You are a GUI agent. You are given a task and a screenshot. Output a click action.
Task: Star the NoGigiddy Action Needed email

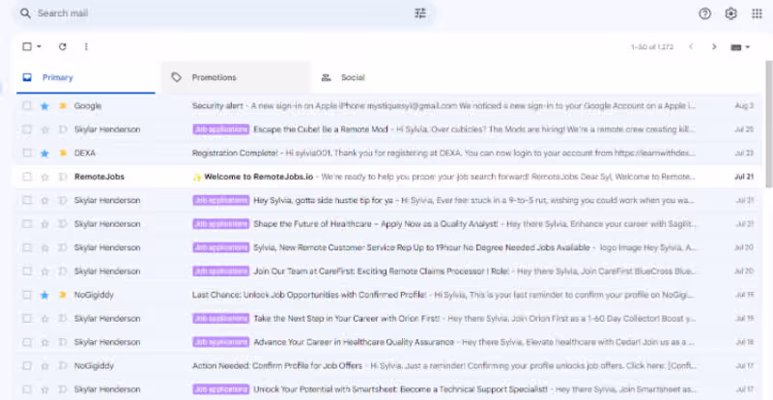44,366
